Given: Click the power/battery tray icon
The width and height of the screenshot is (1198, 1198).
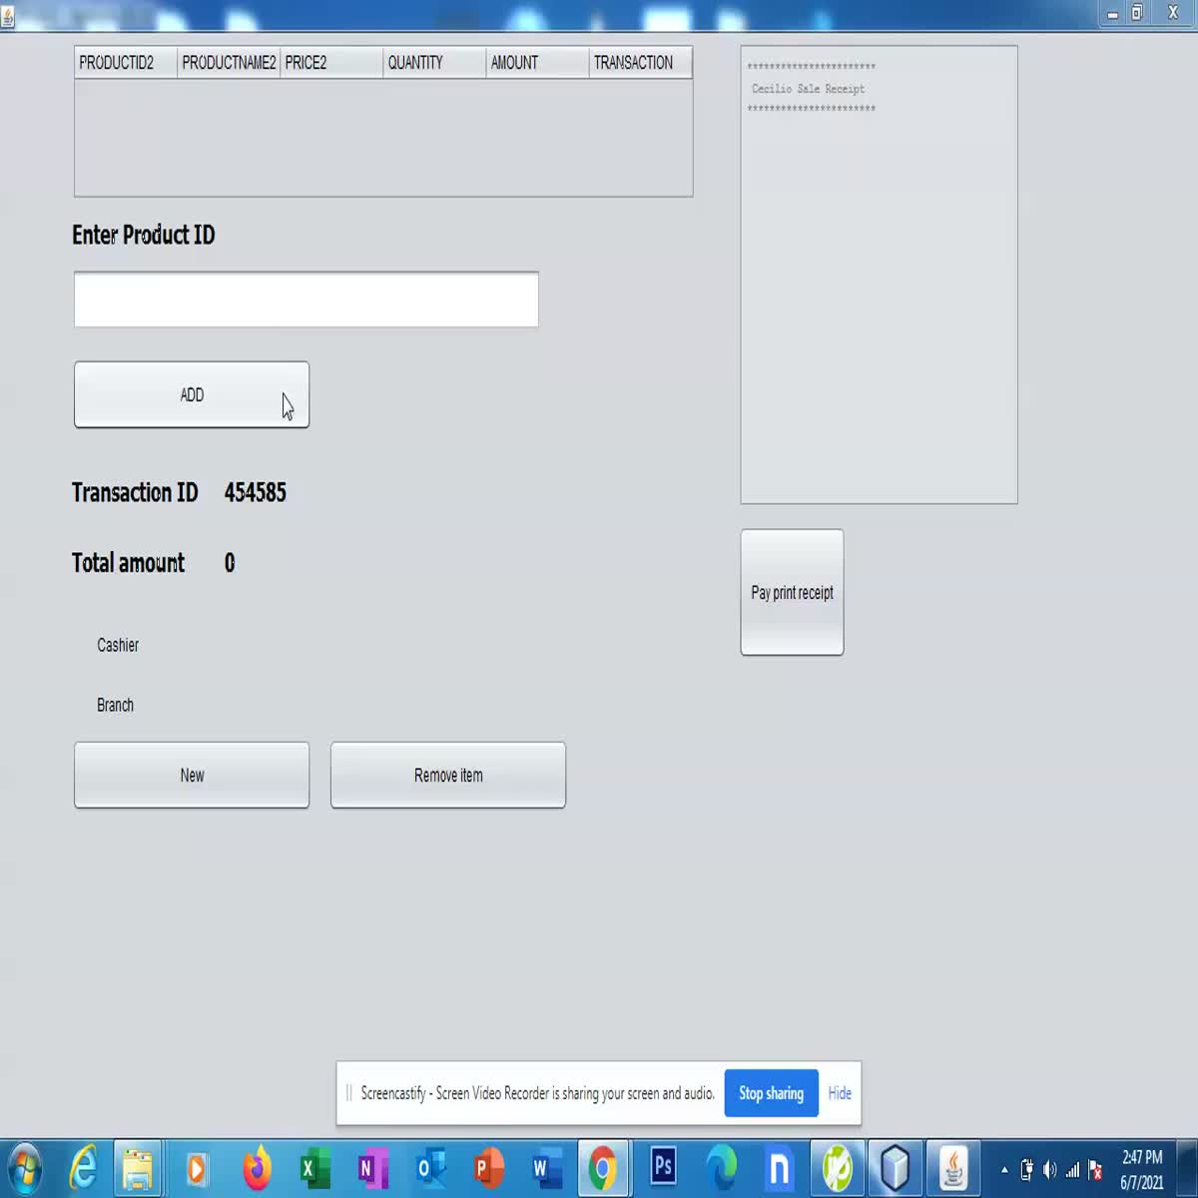Looking at the screenshot, I should (1026, 1170).
